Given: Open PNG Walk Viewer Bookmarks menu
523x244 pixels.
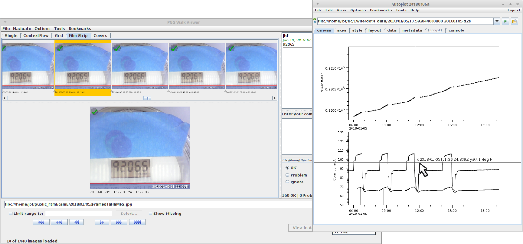Looking at the screenshot, I should pos(80,29).
